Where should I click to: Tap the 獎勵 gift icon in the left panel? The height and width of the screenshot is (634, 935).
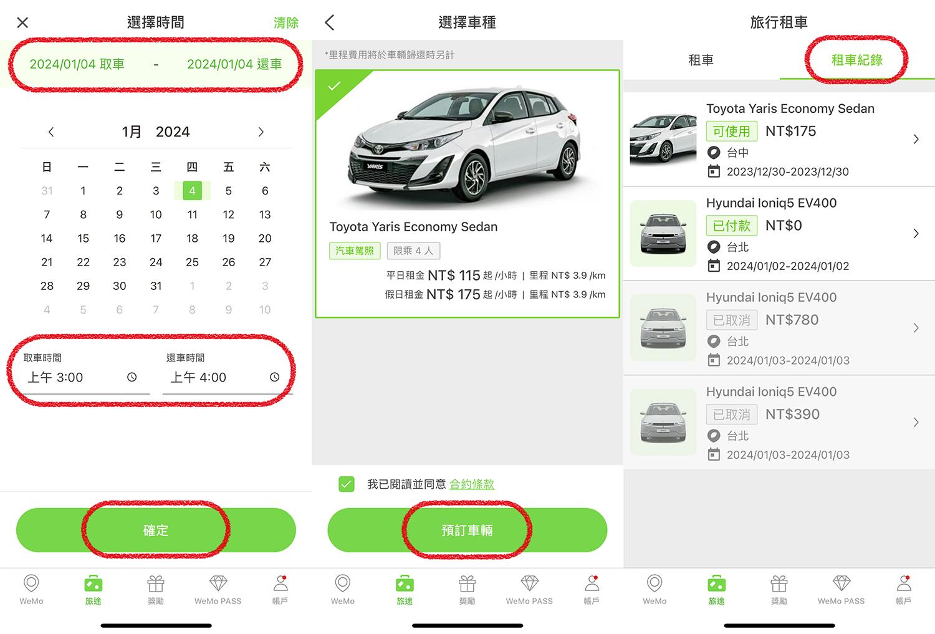click(x=156, y=584)
